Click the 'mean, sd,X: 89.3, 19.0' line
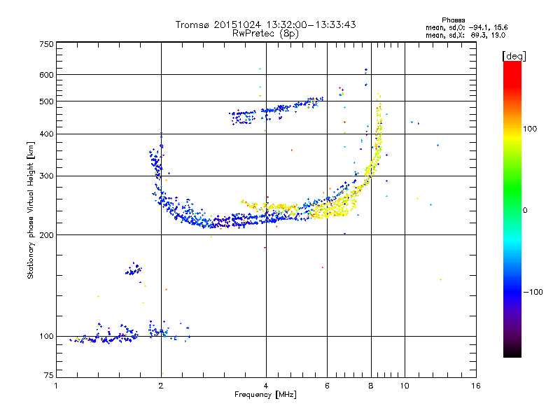560x420 pixels. (465, 35)
